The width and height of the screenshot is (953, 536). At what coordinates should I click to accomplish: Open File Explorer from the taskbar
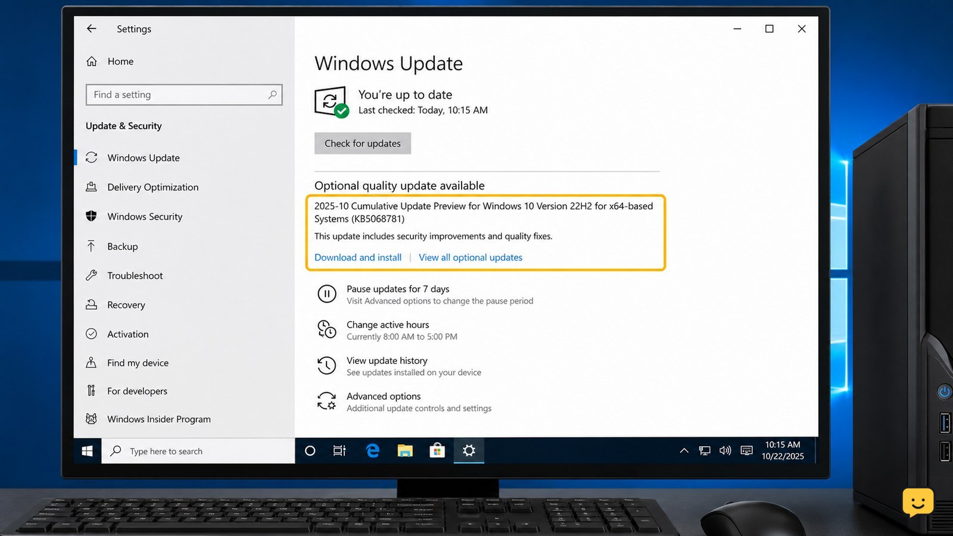point(405,451)
